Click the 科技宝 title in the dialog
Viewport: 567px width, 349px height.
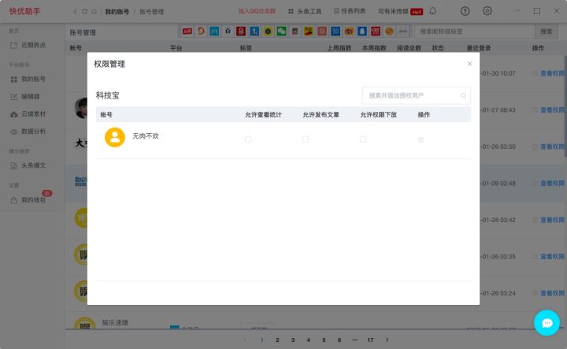pos(107,95)
